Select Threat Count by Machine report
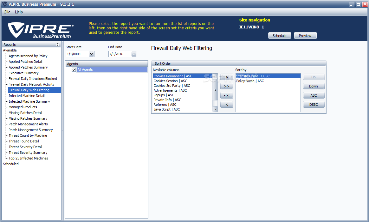 28,135
